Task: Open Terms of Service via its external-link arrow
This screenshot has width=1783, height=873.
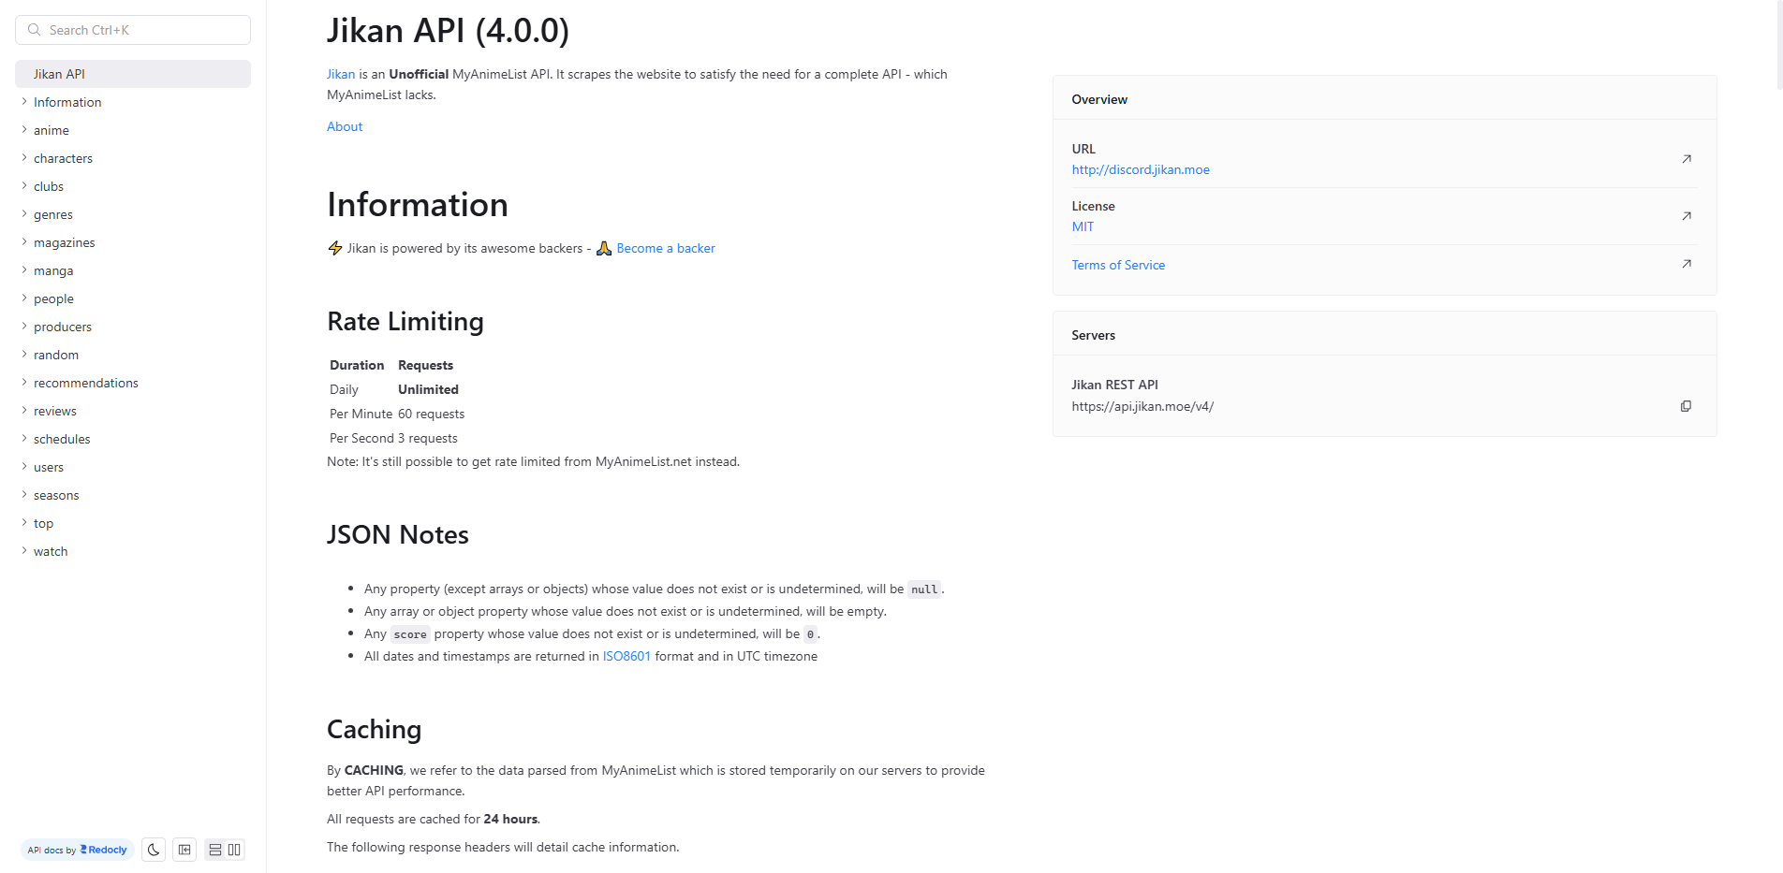Action: (1687, 264)
